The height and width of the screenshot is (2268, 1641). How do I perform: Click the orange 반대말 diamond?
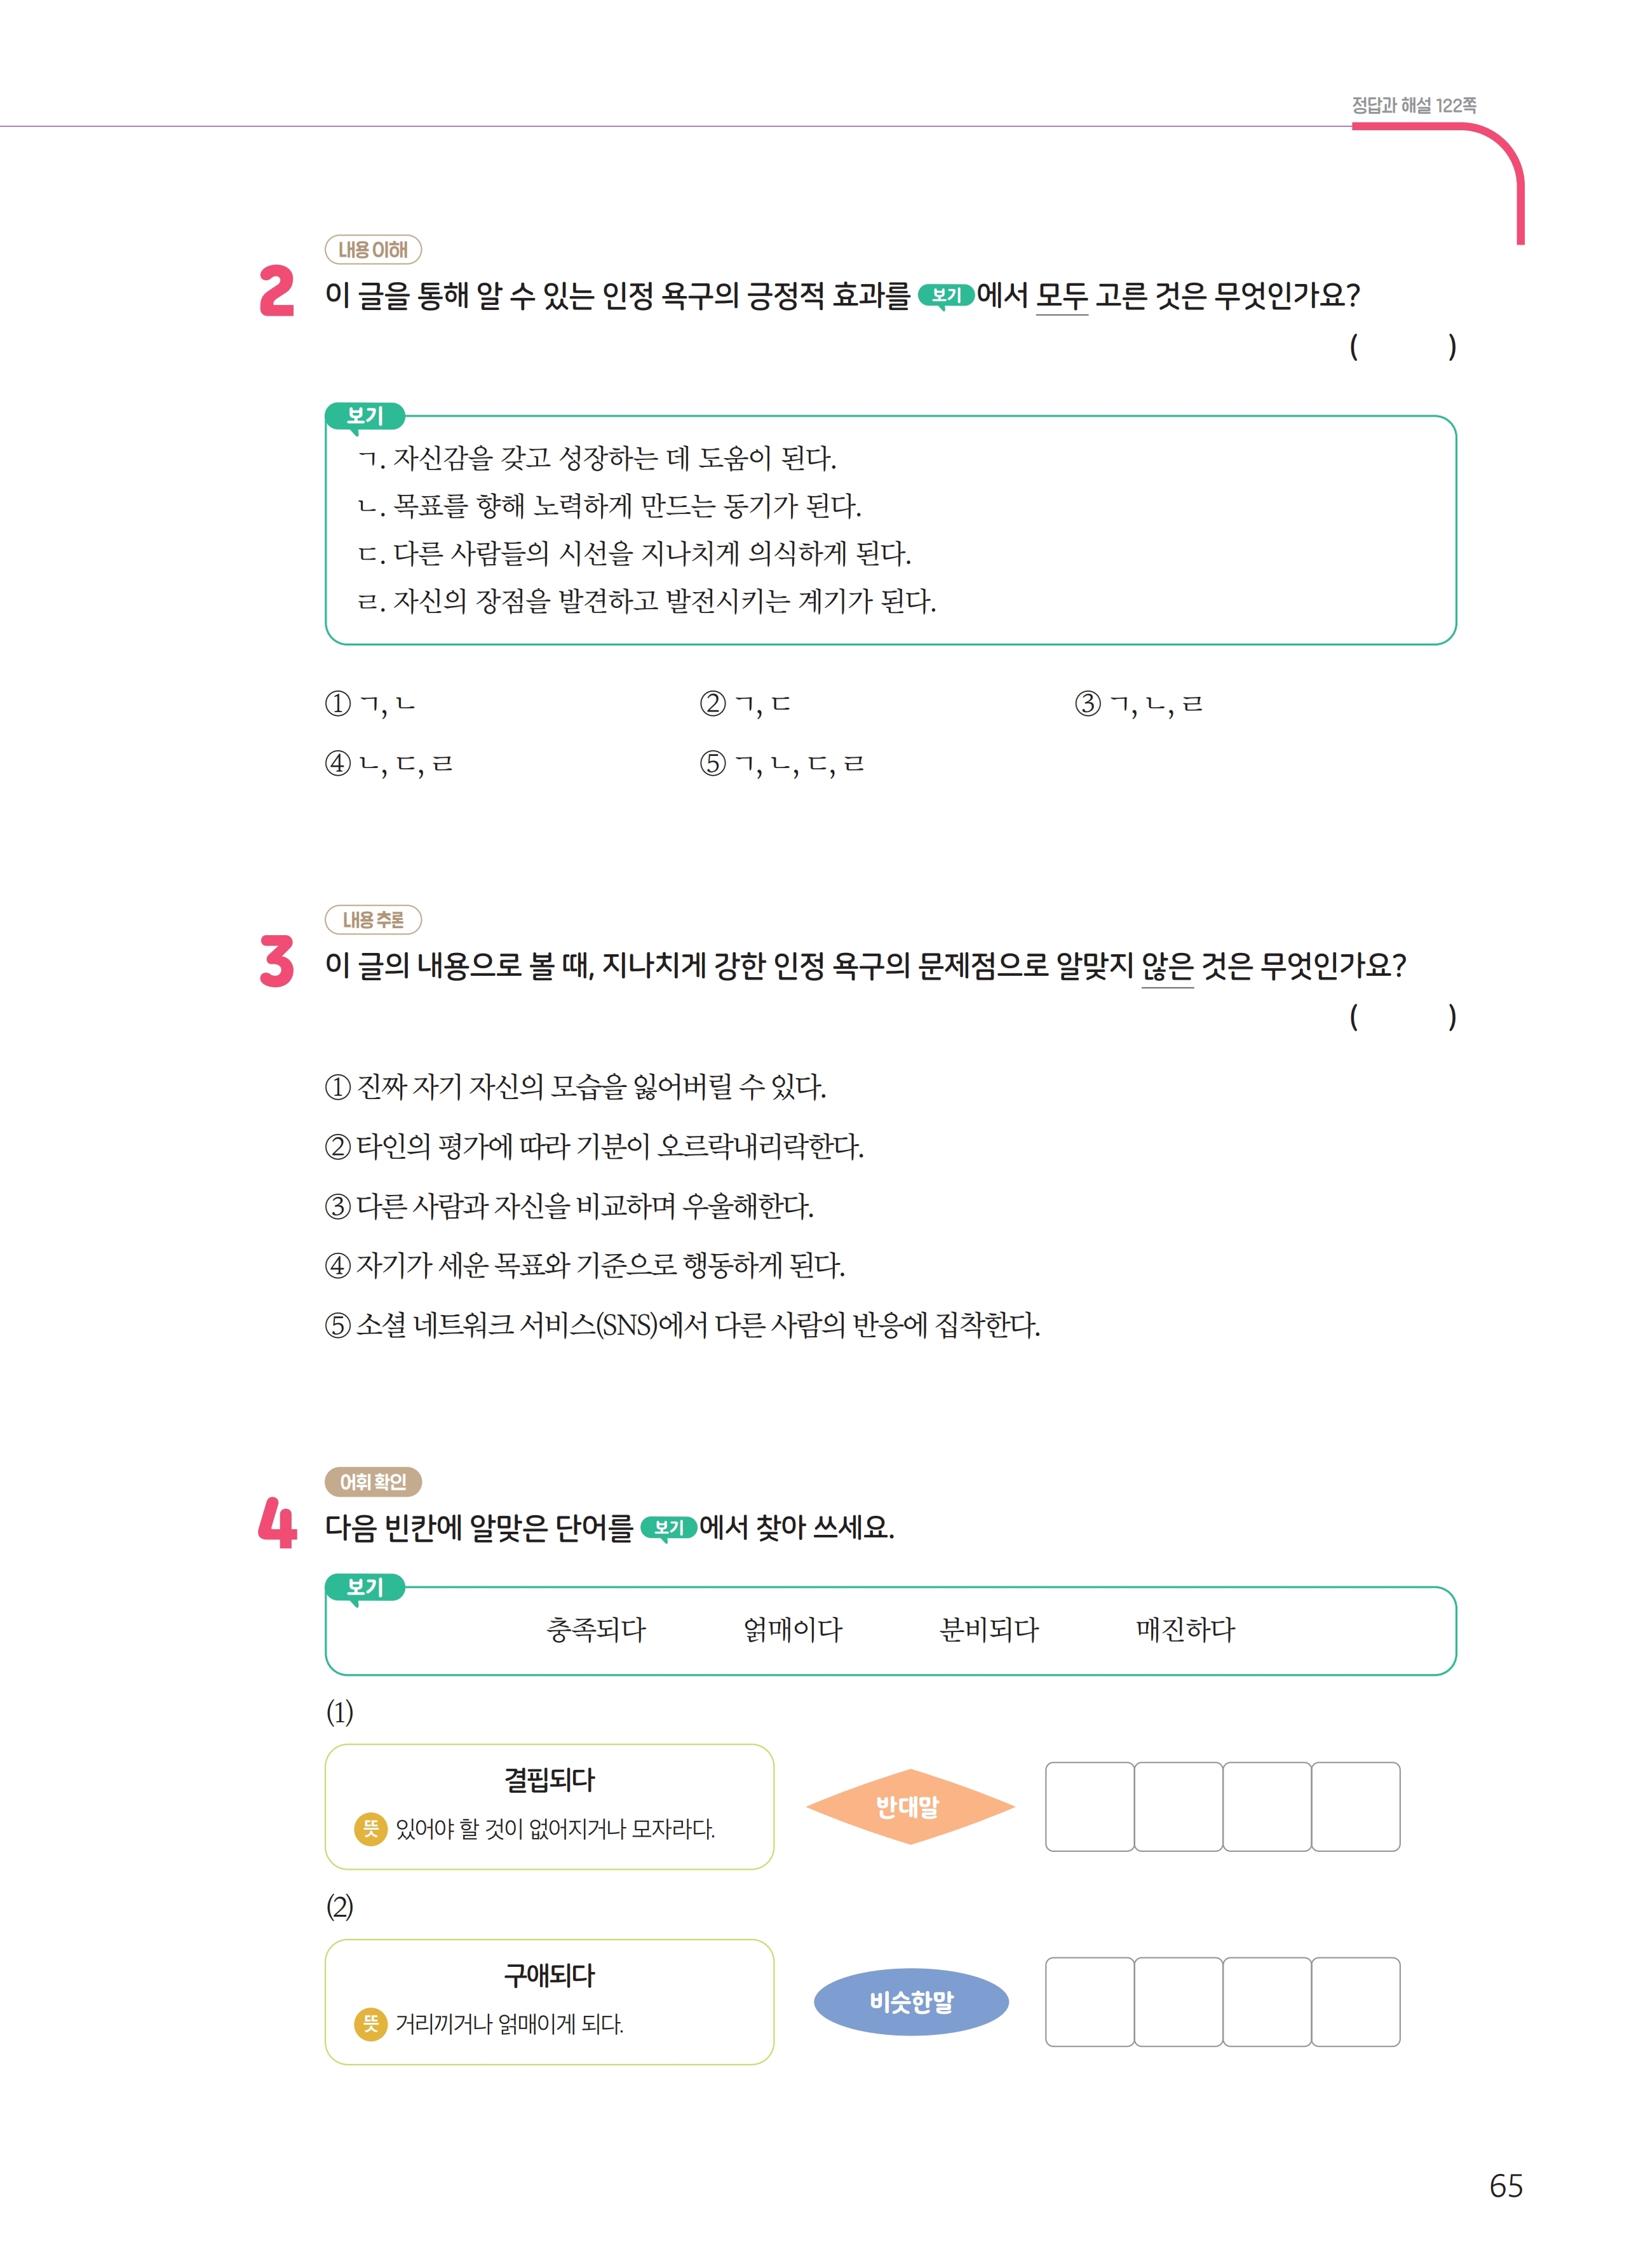(909, 1806)
